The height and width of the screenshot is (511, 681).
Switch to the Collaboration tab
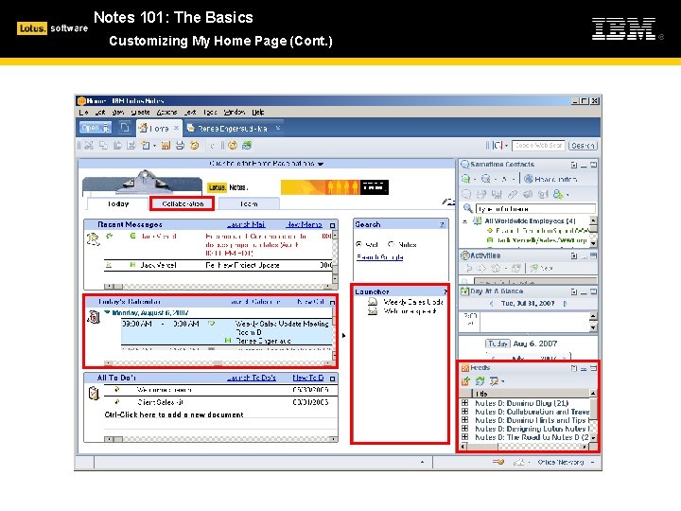point(183,203)
